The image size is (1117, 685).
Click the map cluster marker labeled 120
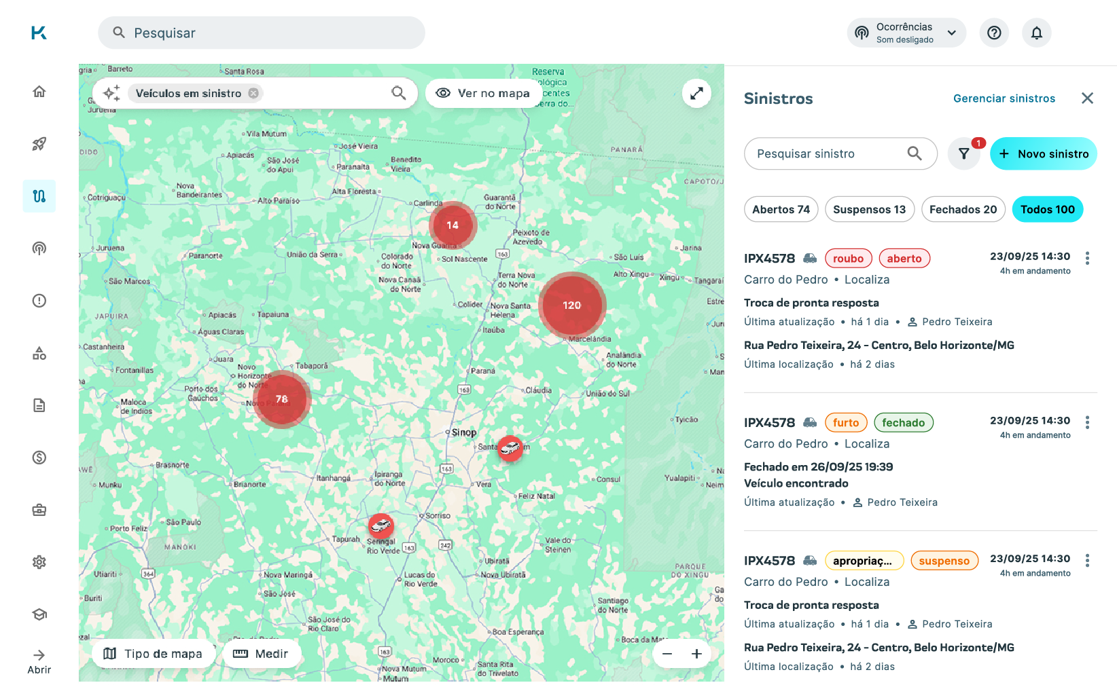(x=572, y=306)
